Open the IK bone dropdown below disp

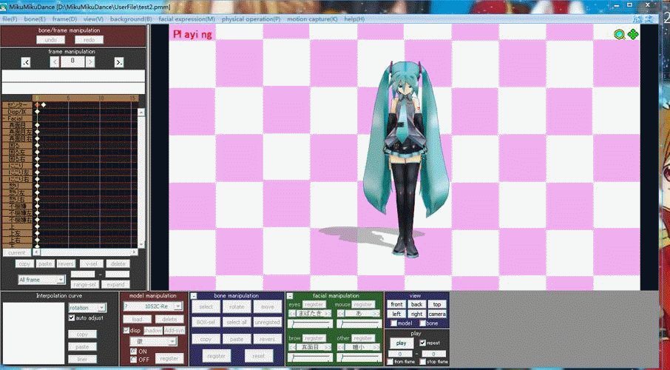coord(153,341)
